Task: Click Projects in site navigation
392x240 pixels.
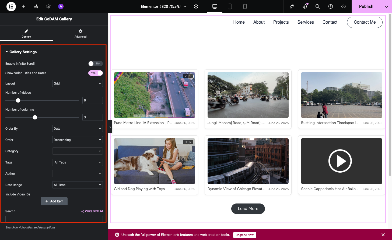Action: (281, 22)
